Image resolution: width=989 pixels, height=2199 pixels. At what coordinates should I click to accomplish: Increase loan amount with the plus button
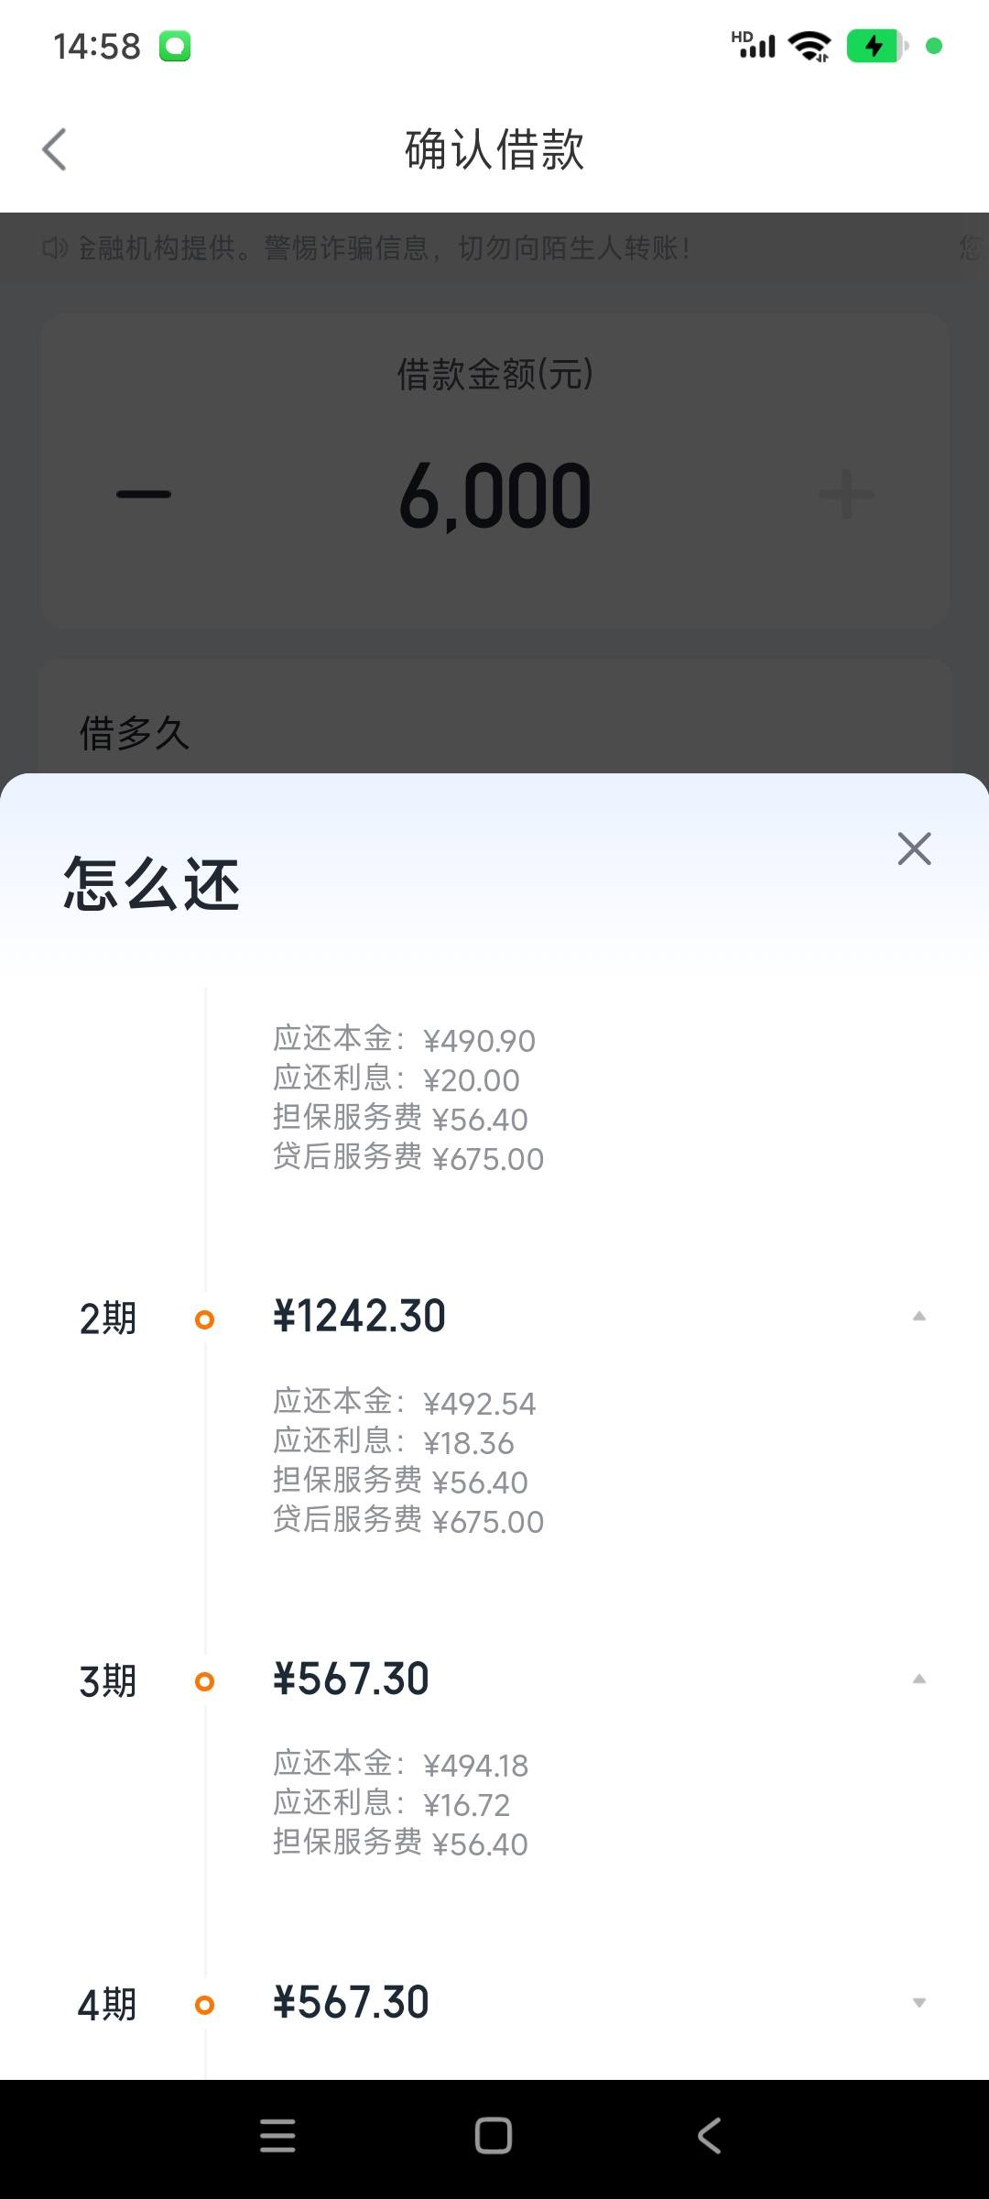(846, 494)
